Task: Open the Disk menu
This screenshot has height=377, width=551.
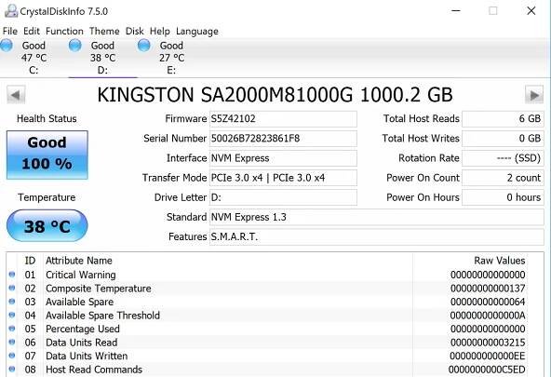Action: click(x=135, y=32)
